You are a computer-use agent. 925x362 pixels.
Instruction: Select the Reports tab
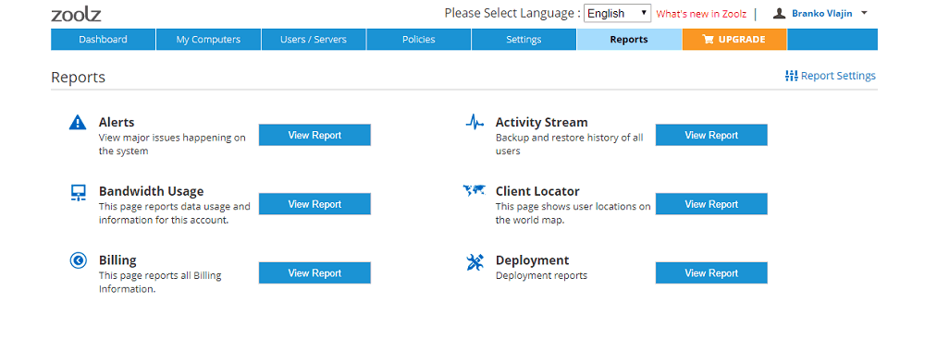click(x=629, y=40)
